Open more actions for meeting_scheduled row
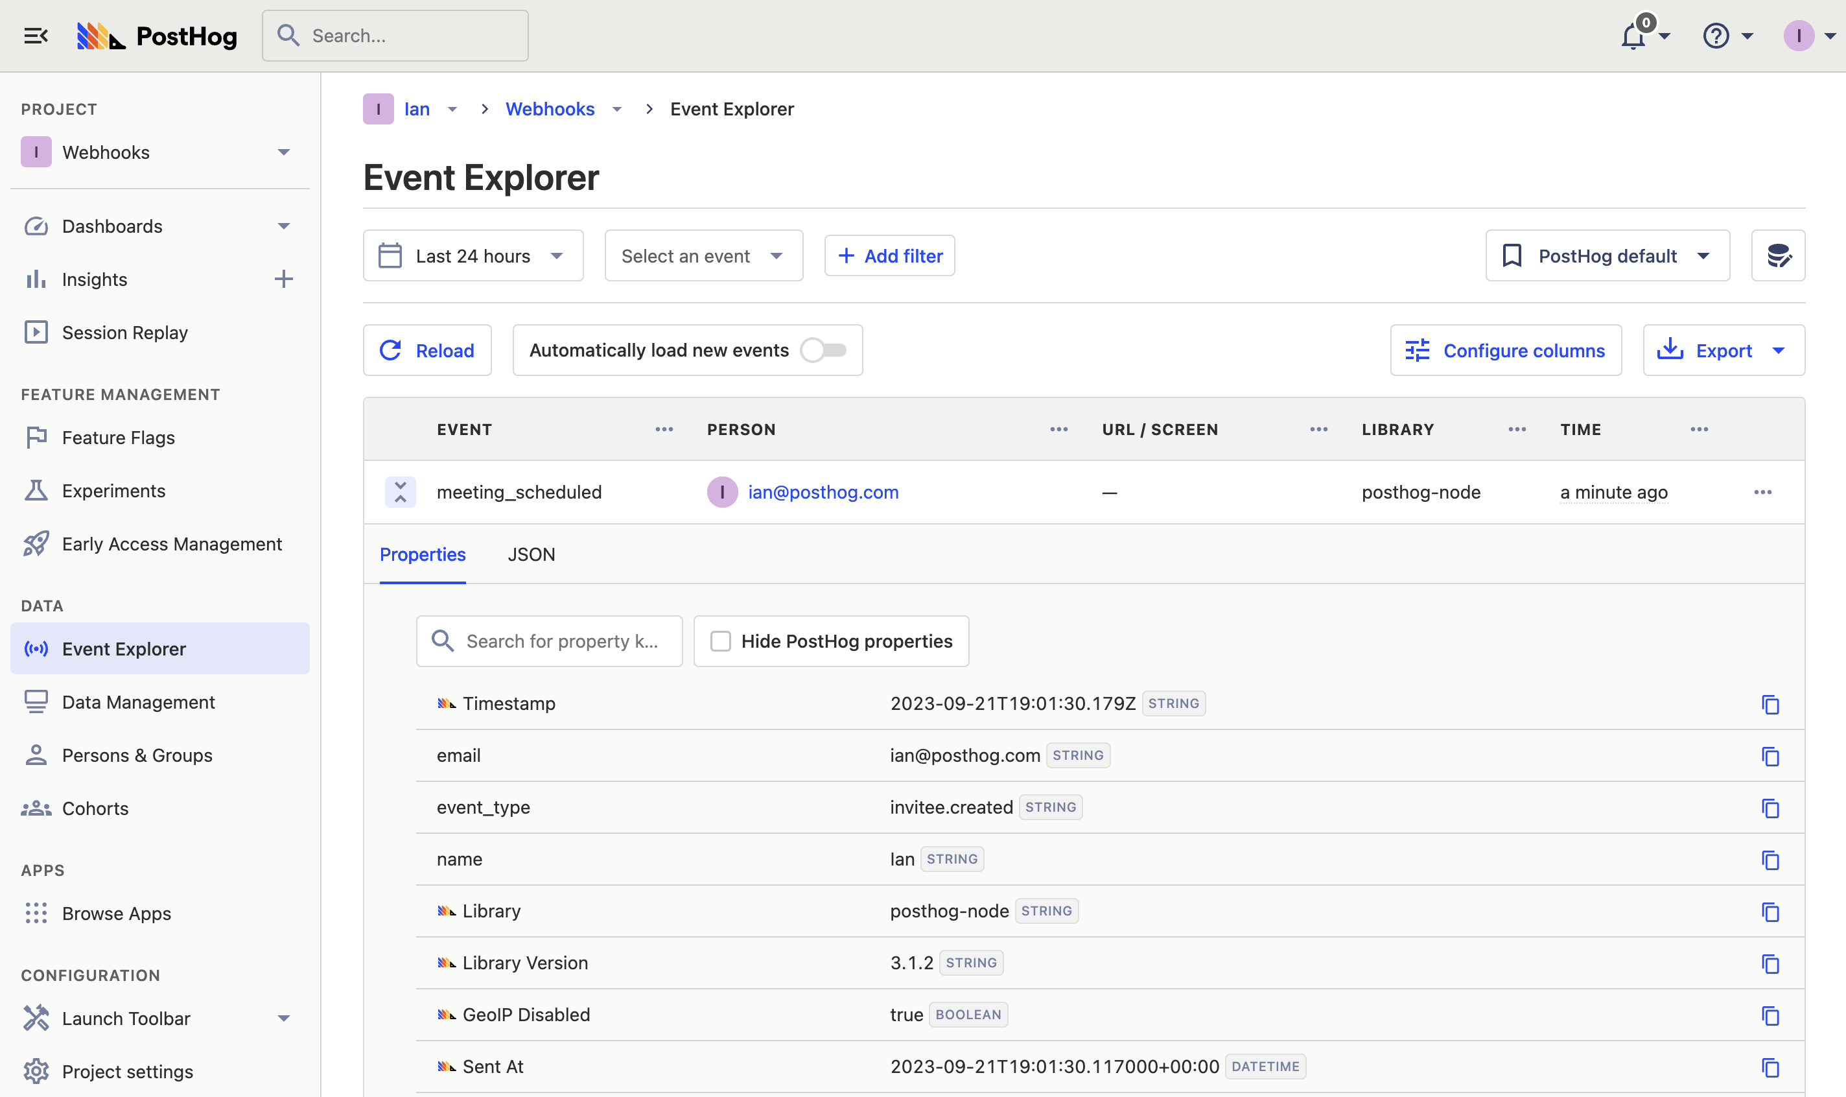Viewport: 1846px width, 1097px height. 1762,492
